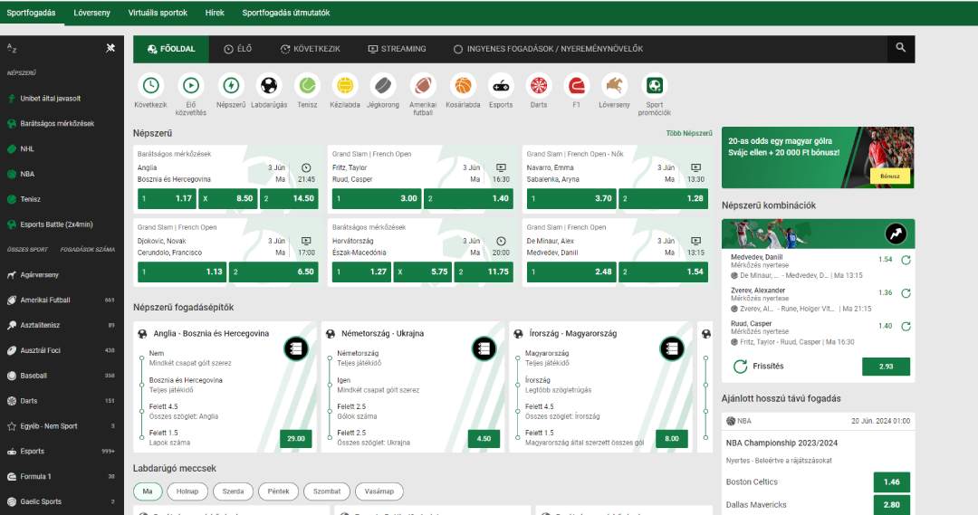Select the Lóverseny horse icon
The image size is (978, 515).
click(x=614, y=85)
